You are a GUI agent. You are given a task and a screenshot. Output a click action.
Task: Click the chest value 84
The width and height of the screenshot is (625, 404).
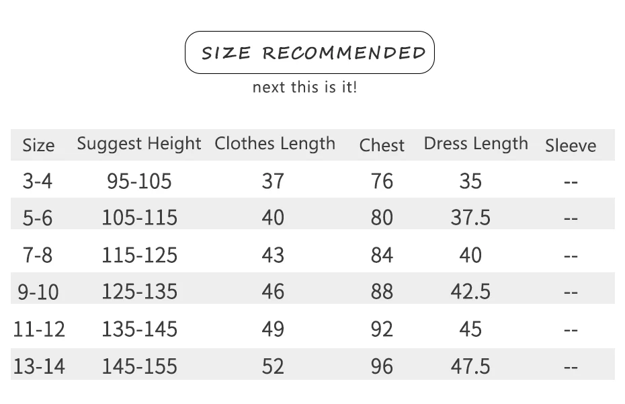pyautogui.click(x=382, y=255)
